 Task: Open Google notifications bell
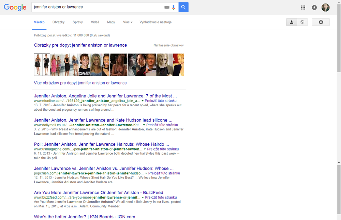coord(314,7)
